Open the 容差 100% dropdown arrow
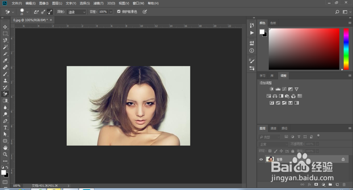353x190 pixels. (111, 12)
